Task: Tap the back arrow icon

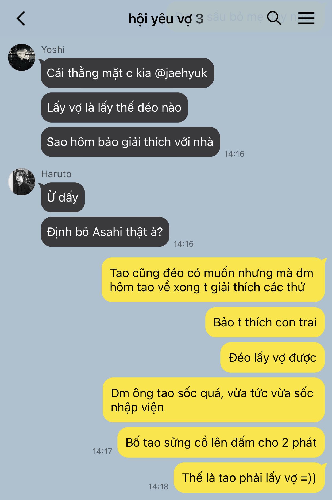Action: 21,18
